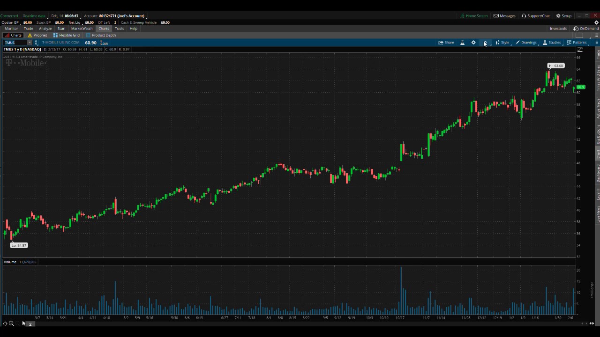
Task: Open the Edit studies flask icon
Action: coord(462,43)
